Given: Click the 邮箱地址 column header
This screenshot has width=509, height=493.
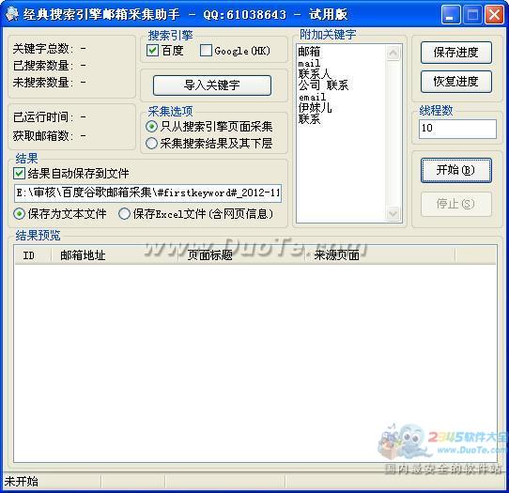Looking at the screenshot, I should click(x=83, y=255).
